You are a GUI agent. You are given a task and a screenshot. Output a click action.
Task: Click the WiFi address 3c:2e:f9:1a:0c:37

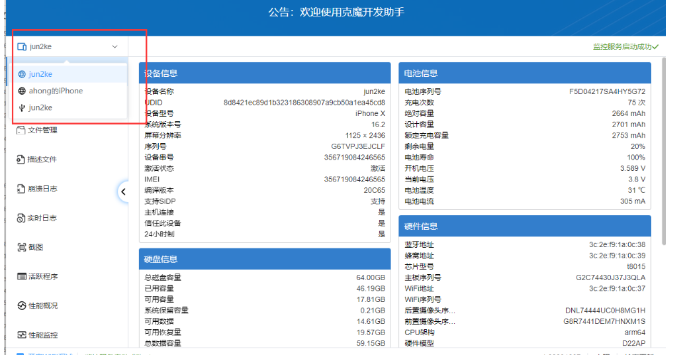(618, 289)
